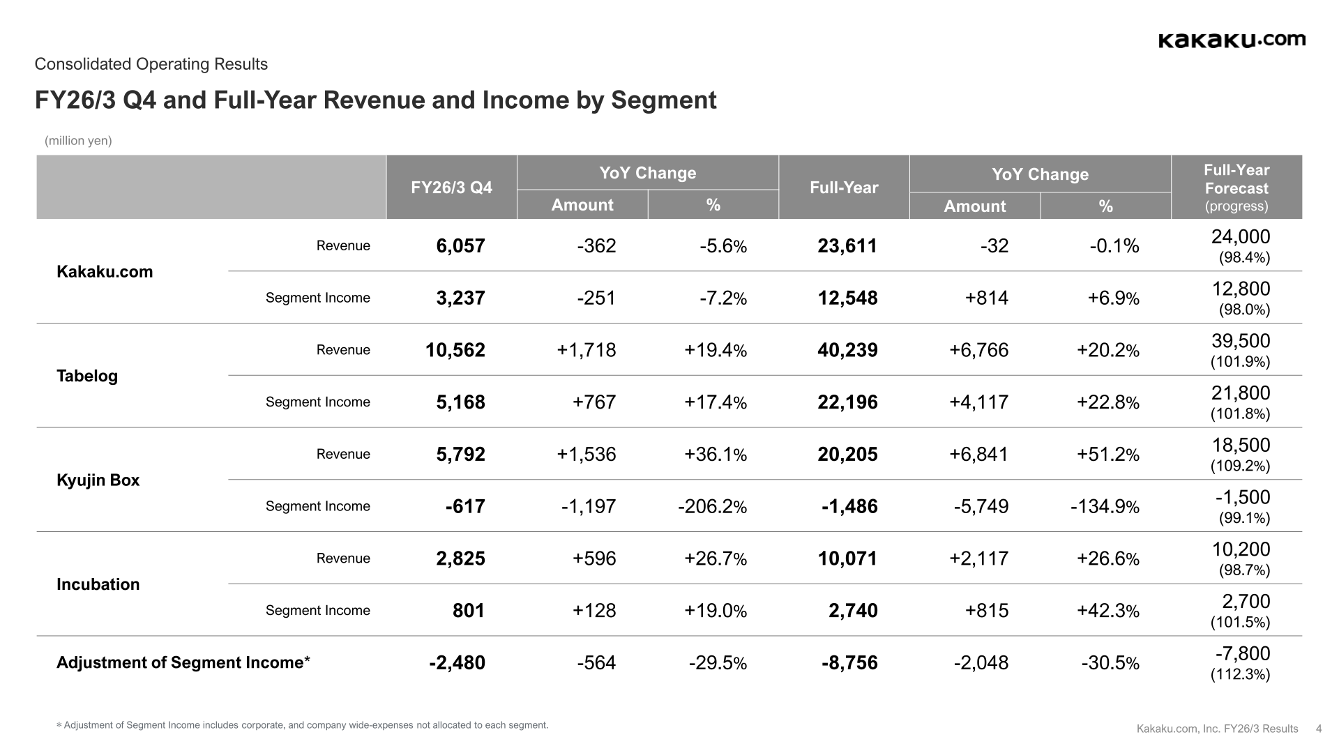The width and height of the screenshot is (1339, 753).
Task: Click Kakaku.com Q4 segment income 3,237
Action: [x=460, y=298]
